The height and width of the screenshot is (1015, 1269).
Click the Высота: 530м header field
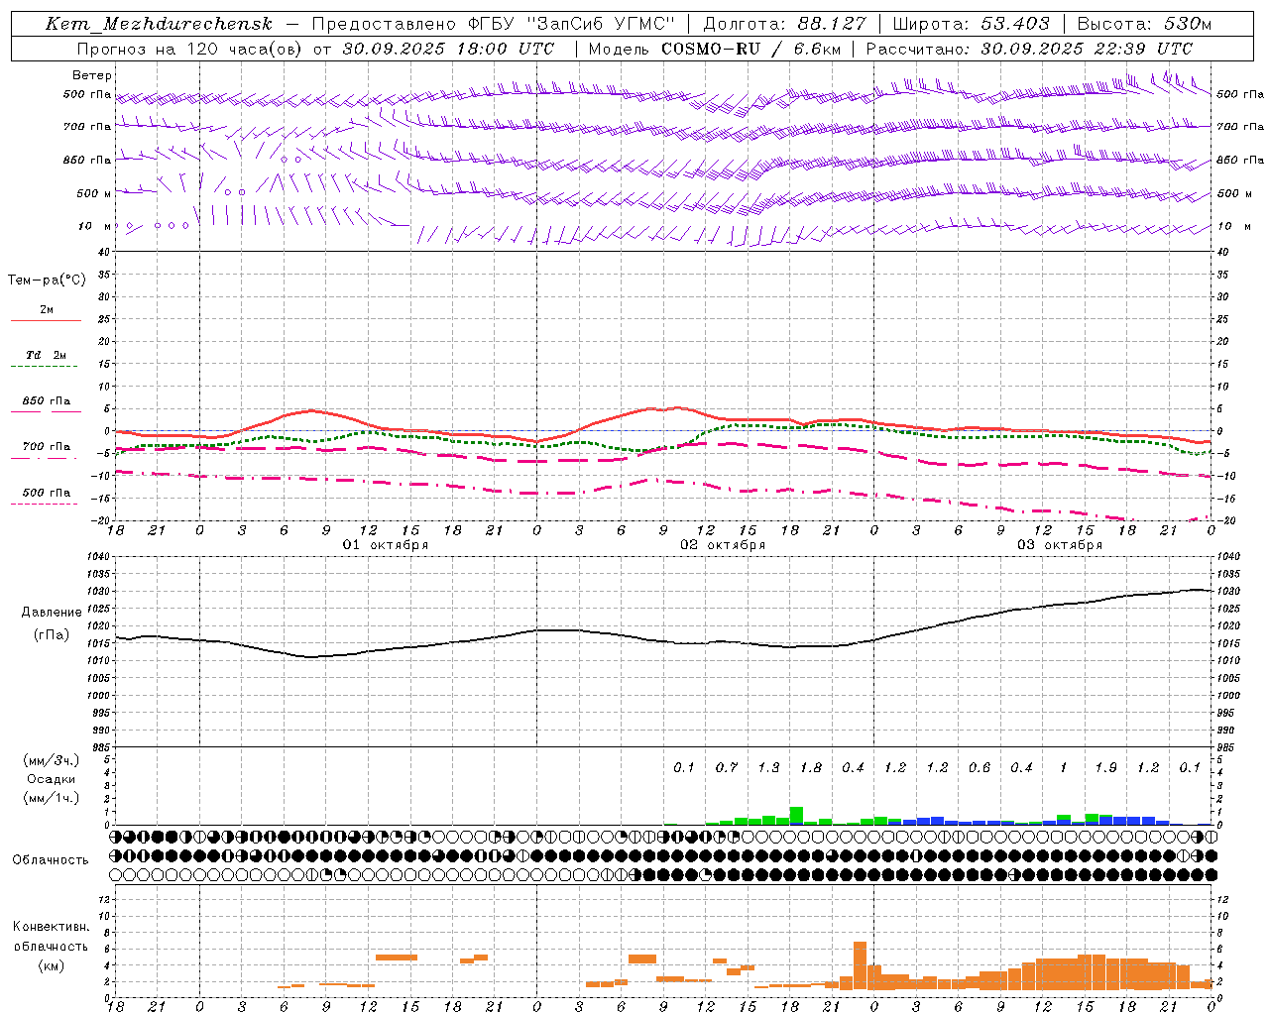(1144, 24)
